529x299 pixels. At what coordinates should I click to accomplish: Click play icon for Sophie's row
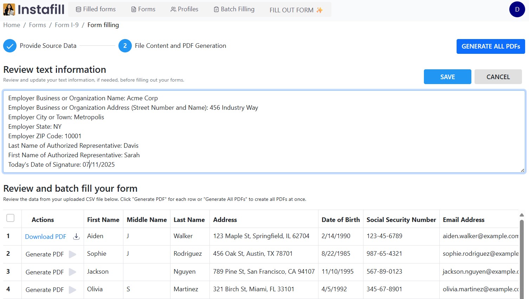tap(72, 254)
